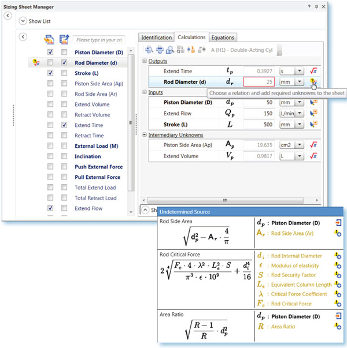
Task: Switch to the Calculations tab
Action: pyautogui.click(x=191, y=37)
